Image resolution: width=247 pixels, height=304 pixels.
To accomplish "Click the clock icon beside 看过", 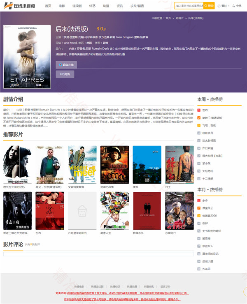I will (219, 6).
